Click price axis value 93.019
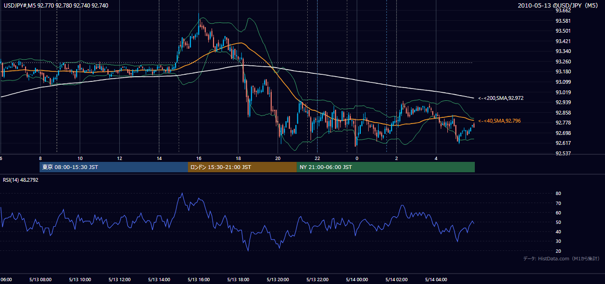 point(563,92)
